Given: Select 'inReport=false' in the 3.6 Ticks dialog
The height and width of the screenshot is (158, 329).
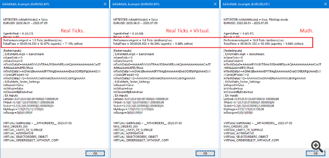Looking at the screenshot, I should point(123,85).
